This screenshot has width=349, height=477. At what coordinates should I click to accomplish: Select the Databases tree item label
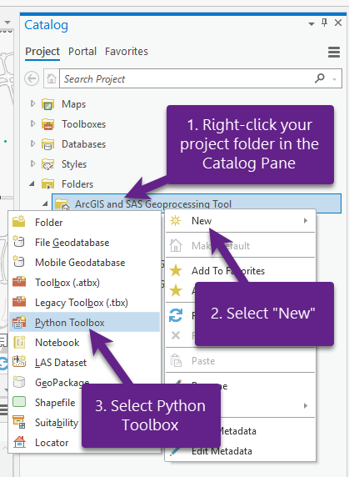click(x=84, y=144)
